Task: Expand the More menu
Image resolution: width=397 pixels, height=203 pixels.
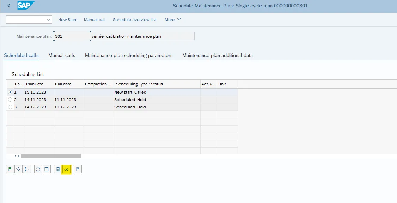Action: [x=172, y=20]
